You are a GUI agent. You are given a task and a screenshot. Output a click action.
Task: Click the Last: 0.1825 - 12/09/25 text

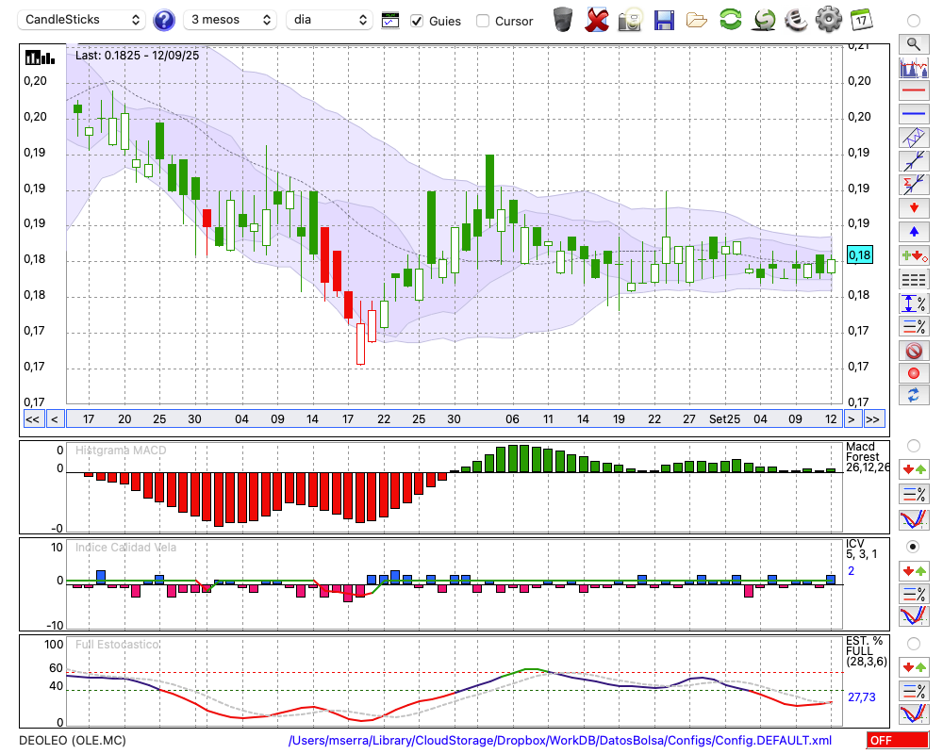[137, 56]
